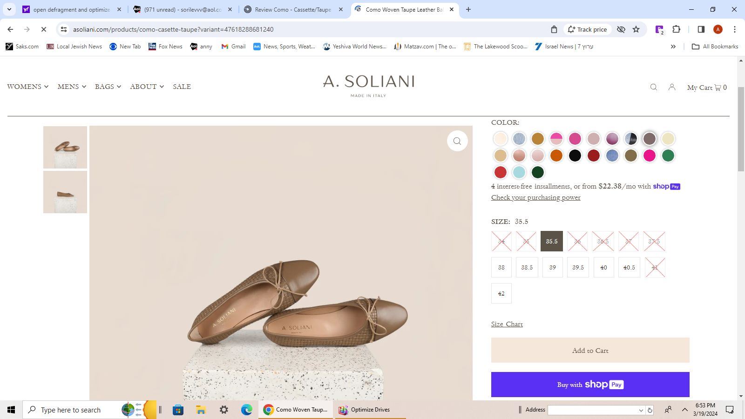Open Microsoft Edge from the taskbar
This screenshot has width=745, height=419.
pyautogui.click(x=246, y=410)
